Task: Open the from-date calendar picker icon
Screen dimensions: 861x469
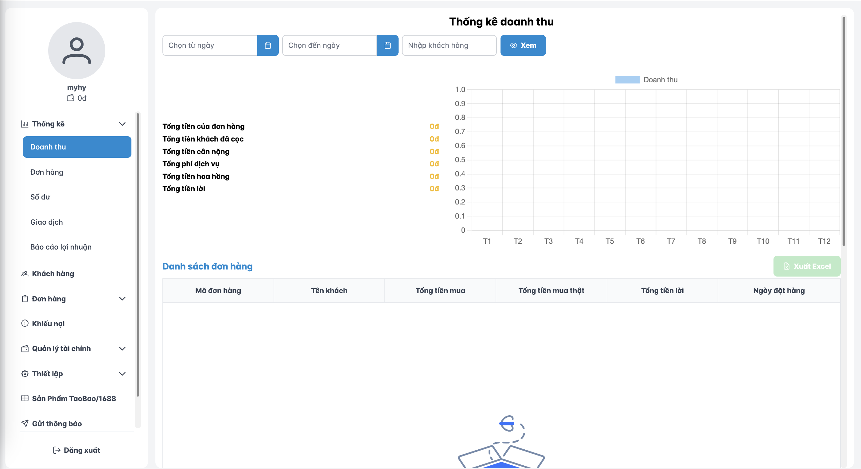Action: coord(268,45)
